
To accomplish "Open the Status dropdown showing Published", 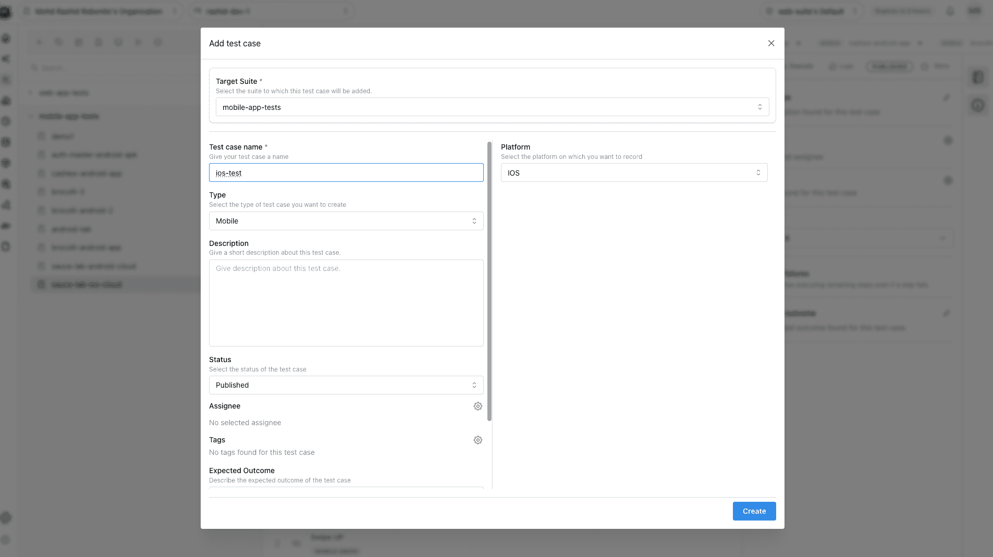I will point(346,385).
